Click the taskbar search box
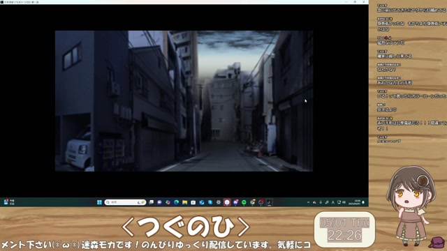This screenshot has width=447, height=251. point(125,202)
